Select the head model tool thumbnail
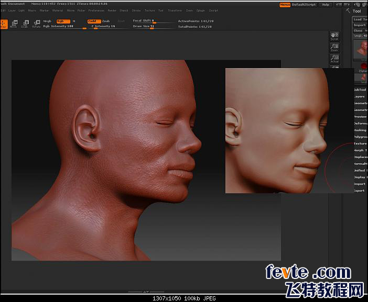368x302 pixels. pyautogui.click(x=360, y=49)
